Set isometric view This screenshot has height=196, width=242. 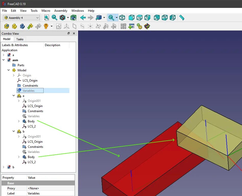point(122,18)
